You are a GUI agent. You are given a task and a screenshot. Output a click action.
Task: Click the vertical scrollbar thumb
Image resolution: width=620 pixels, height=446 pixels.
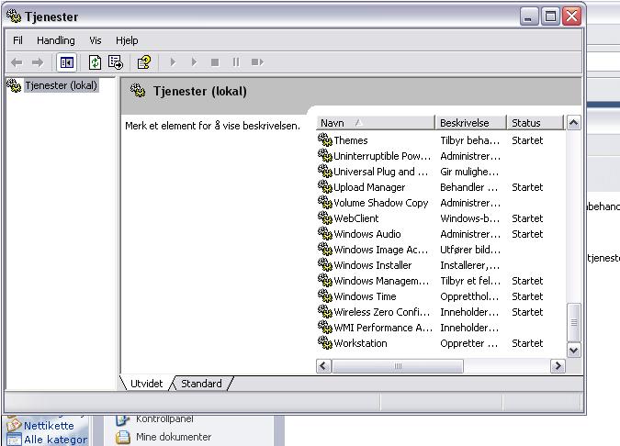coord(574,322)
